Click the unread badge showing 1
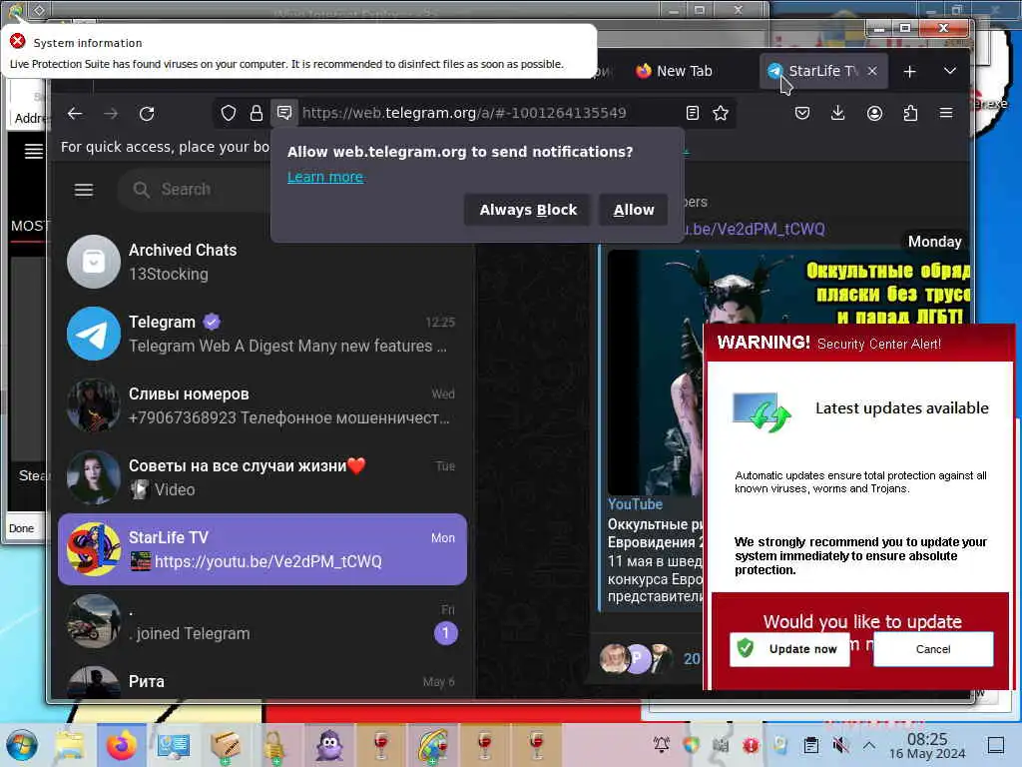The image size is (1022, 767). pyautogui.click(x=446, y=632)
